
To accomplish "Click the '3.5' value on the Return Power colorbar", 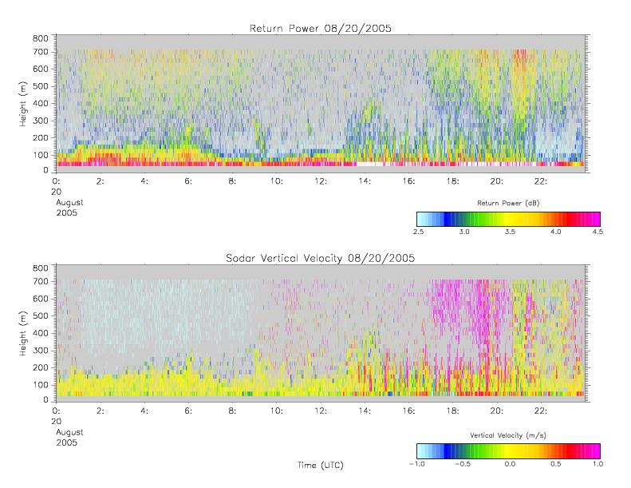I will pyautogui.click(x=510, y=232).
